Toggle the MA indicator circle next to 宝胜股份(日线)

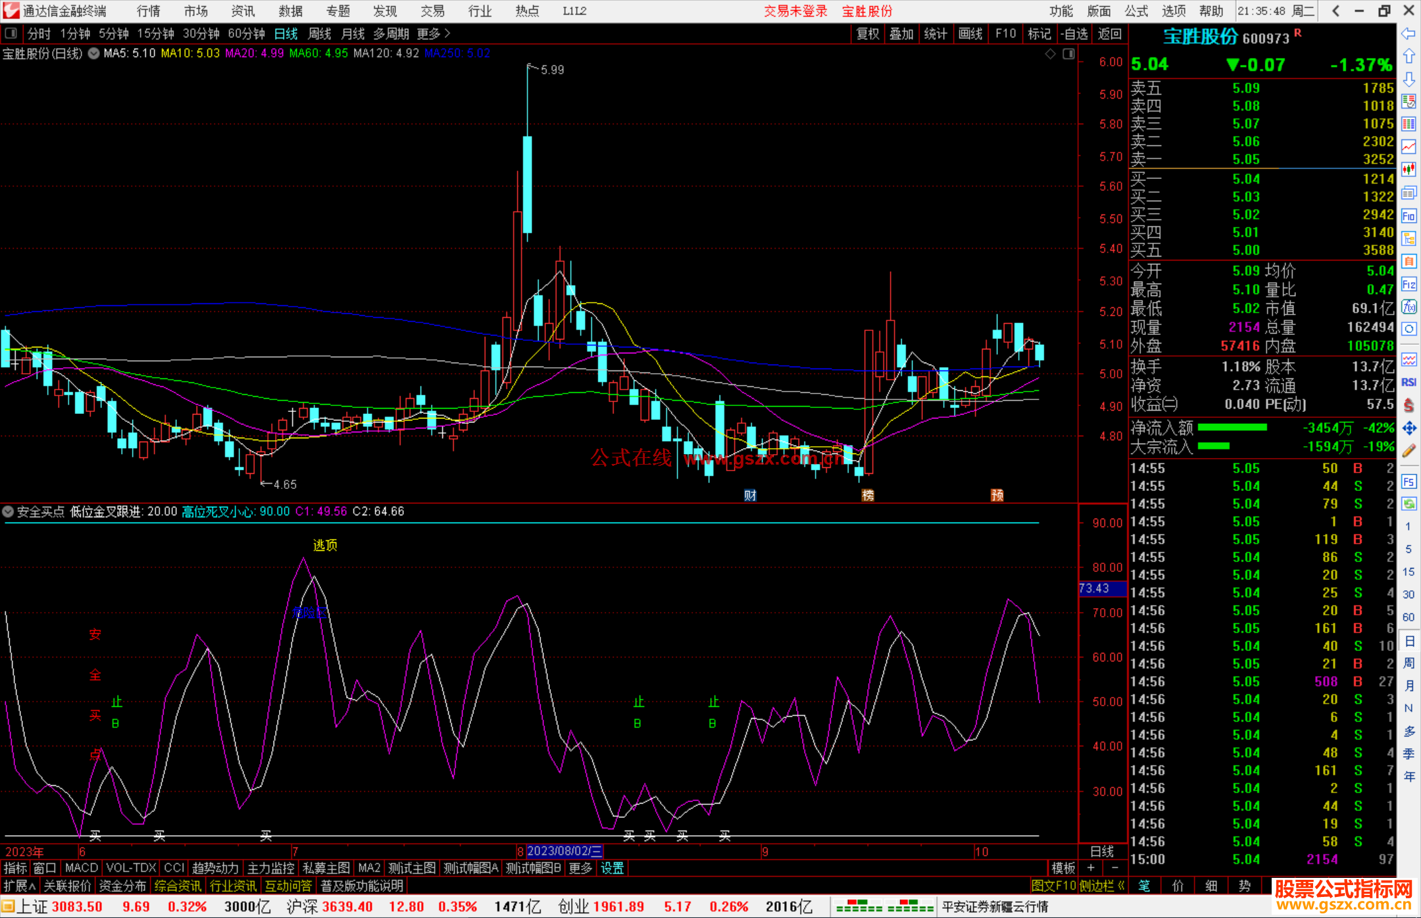[94, 53]
